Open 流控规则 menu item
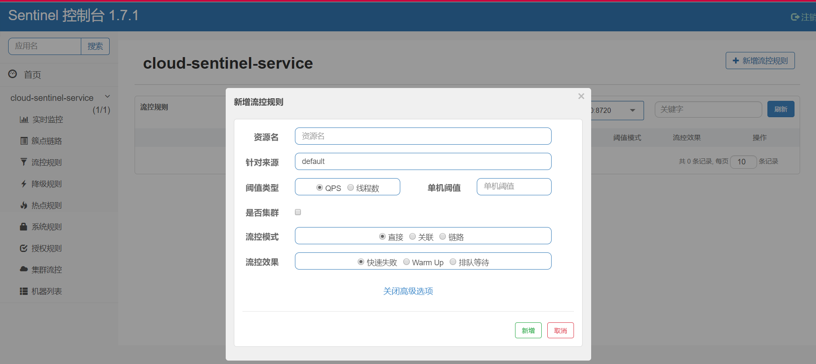 (x=47, y=162)
